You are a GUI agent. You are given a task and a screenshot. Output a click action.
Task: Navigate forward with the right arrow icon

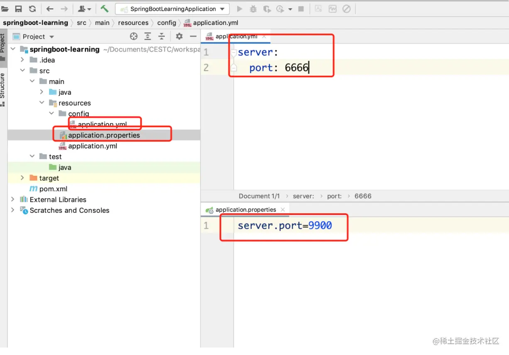(64, 9)
